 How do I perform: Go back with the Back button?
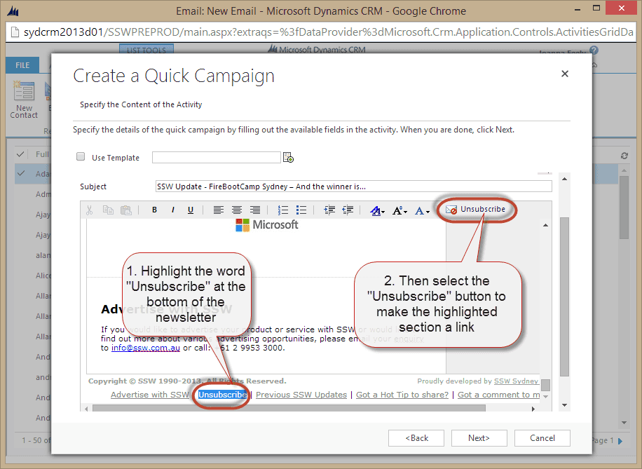[x=416, y=437]
